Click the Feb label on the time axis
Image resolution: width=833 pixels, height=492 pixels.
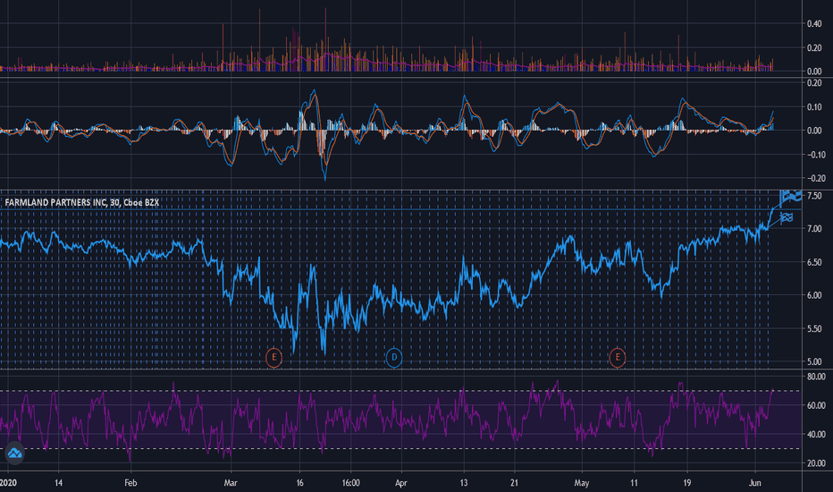tap(130, 483)
